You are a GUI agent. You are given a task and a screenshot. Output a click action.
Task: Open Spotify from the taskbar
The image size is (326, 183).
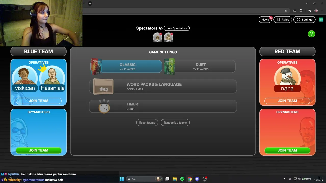[x=182, y=179]
